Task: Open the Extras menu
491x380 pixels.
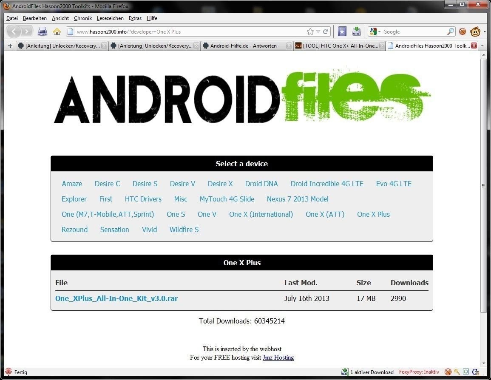Action: pyautogui.click(x=135, y=18)
